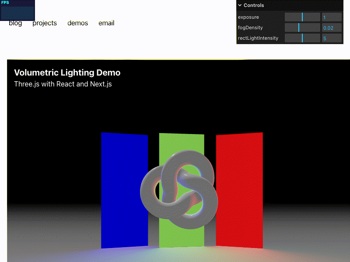Image resolution: width=350 pixels, height=262 pixels.
Task: Click the rectLightIntensity label
Action: [258, 38]
